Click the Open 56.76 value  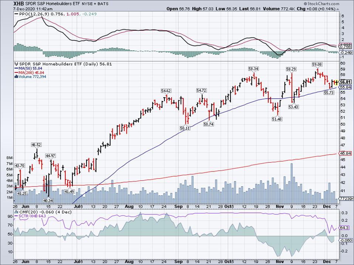tap(178, 9)
